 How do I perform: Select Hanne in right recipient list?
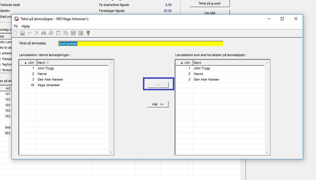(x=198, y=74)
